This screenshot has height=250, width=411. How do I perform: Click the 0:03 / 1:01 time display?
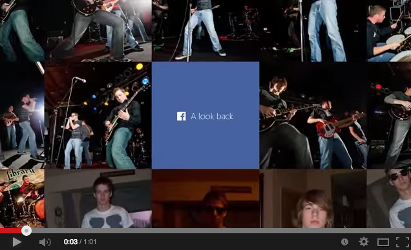coord(80,242)
